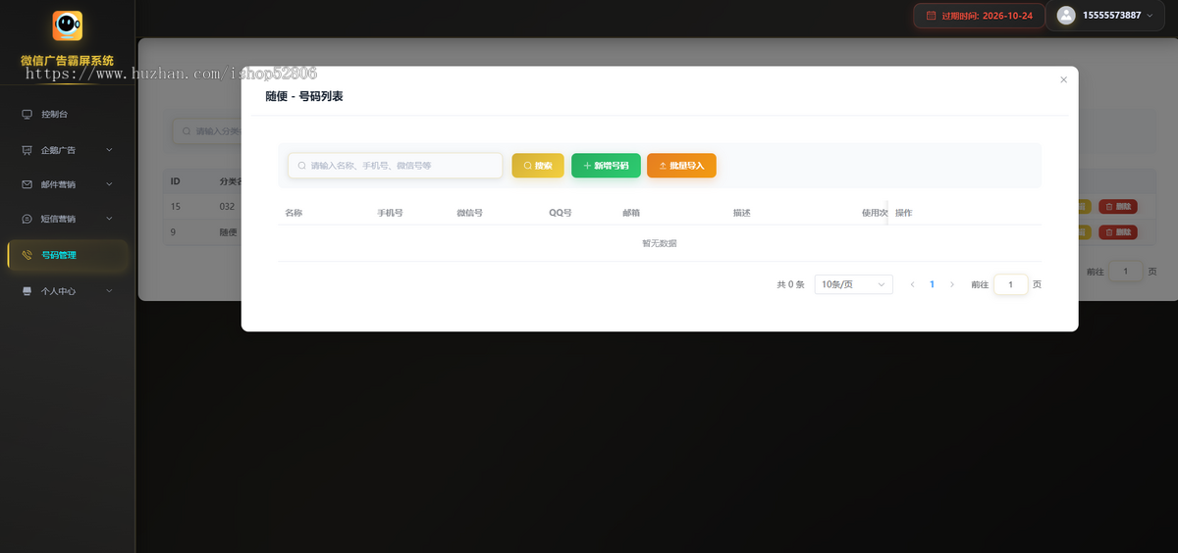Click QQ号 column header
This screenshot has height=553, width=1178.
(561, 213)
